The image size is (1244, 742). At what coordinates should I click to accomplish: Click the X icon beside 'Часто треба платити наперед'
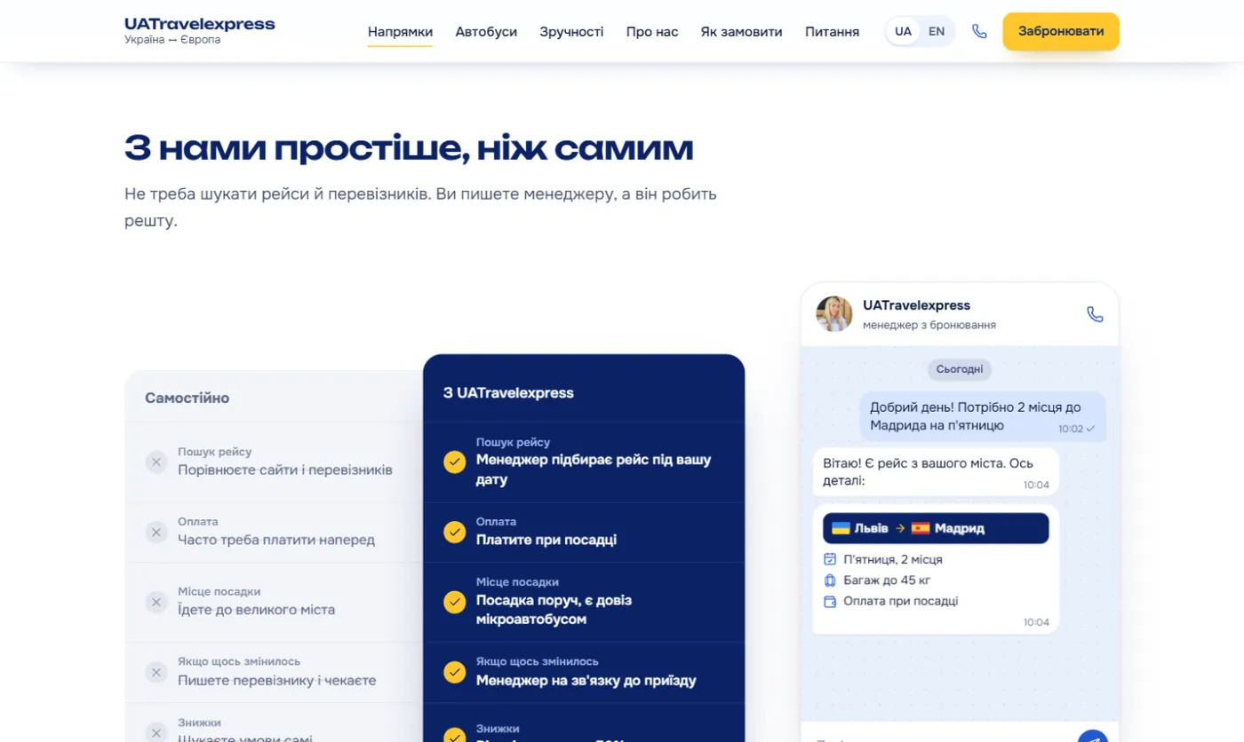(x=156, y=532)
